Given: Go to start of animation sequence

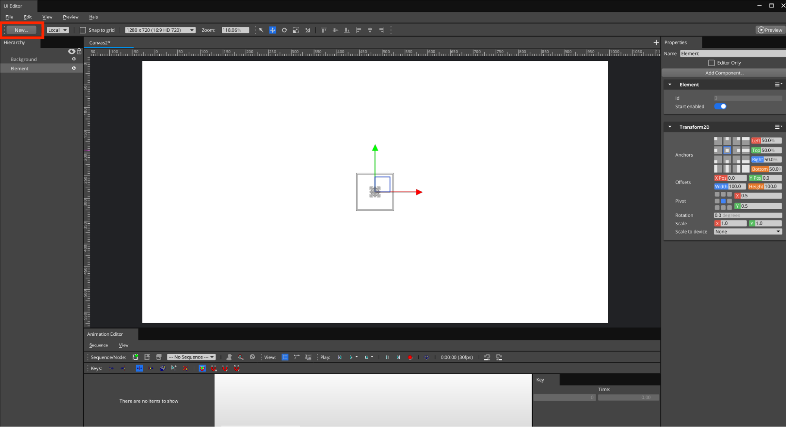Looking at the screenshot, I should click(x=340, y=357).
